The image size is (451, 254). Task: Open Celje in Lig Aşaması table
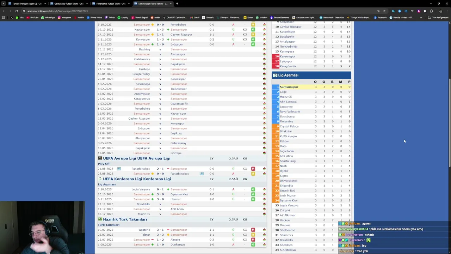283,92
